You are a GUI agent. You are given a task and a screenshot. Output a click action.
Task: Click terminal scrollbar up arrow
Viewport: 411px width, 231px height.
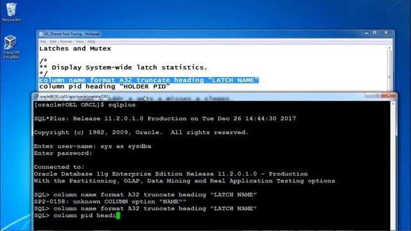click(392, 104)
